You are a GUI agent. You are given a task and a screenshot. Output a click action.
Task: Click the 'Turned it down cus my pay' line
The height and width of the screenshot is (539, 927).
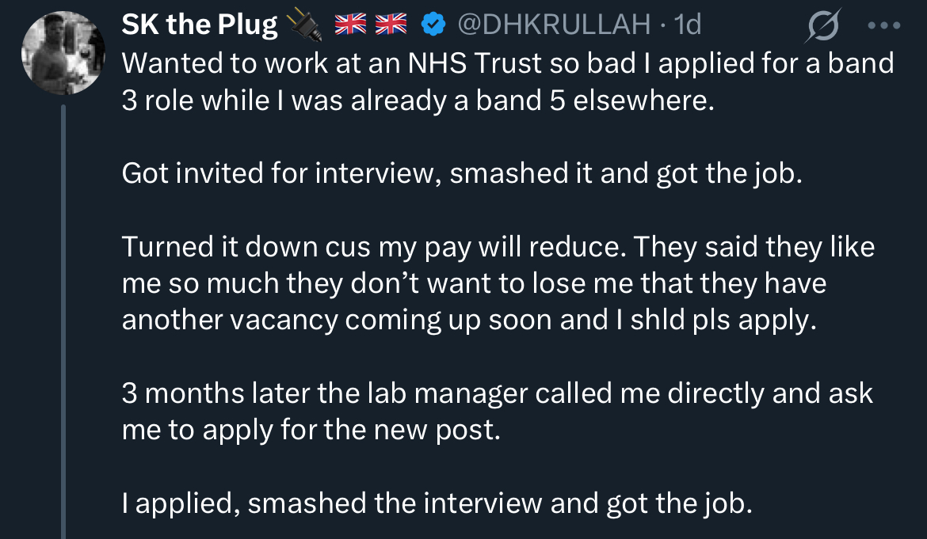point(498,247)
